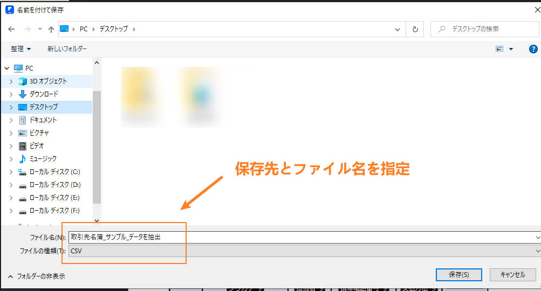Click the ピクチャ folder icon

pyautogui.click(x=23, y=133)
